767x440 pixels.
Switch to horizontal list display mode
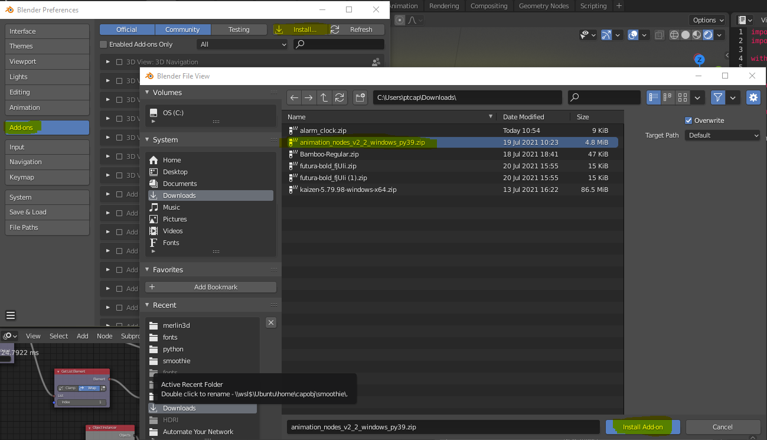(x=668, y=97)
